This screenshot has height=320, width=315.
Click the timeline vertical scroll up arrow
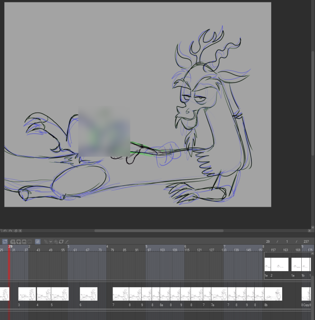[x=313, y=254]
